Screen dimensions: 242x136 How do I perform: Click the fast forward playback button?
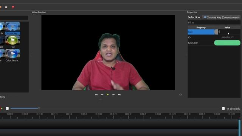coord(113,94)
